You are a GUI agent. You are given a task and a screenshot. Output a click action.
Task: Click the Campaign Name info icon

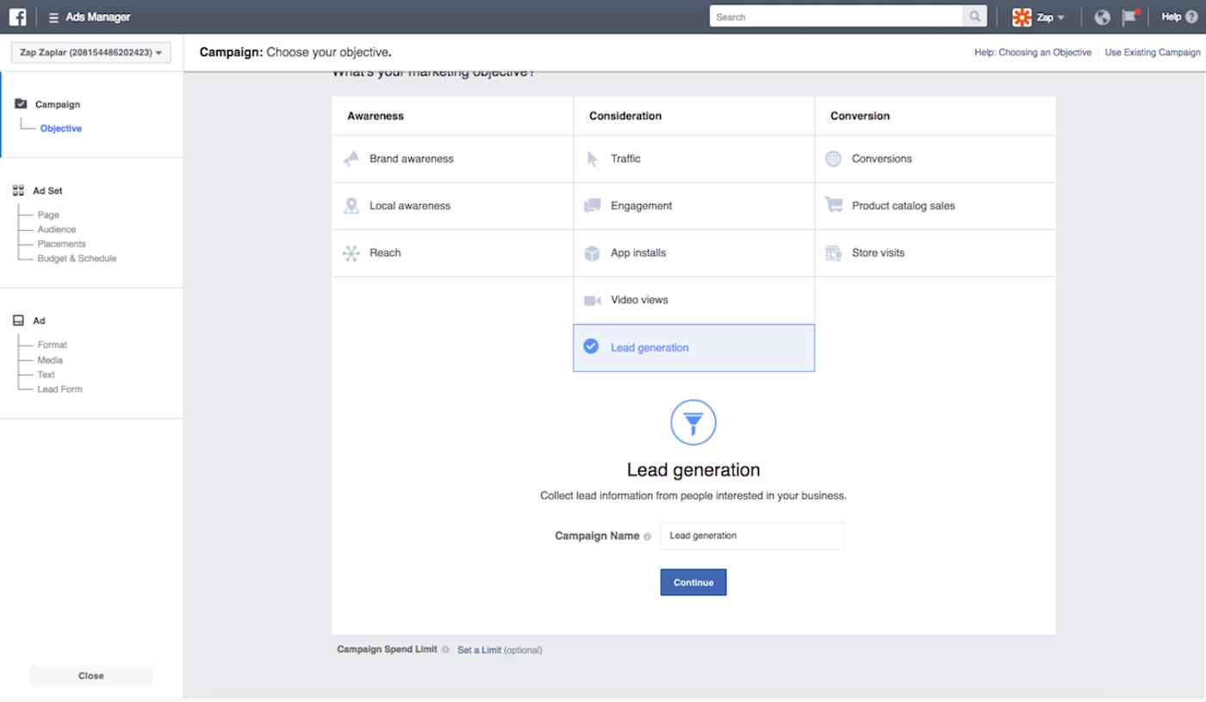pyautogui.click(x=647, y=537)
